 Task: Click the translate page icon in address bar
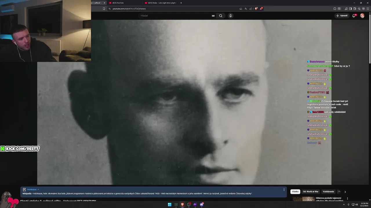[x=246, y=9]
